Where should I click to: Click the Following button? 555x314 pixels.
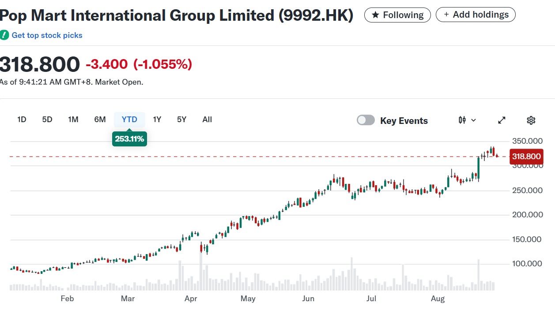tap(397, 15)
